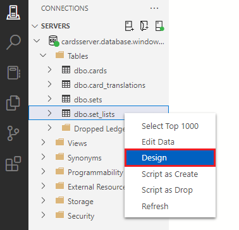Click the dbo.set_lists table icon
Viewport: 239px width, 230px height.
pos(66,114)
